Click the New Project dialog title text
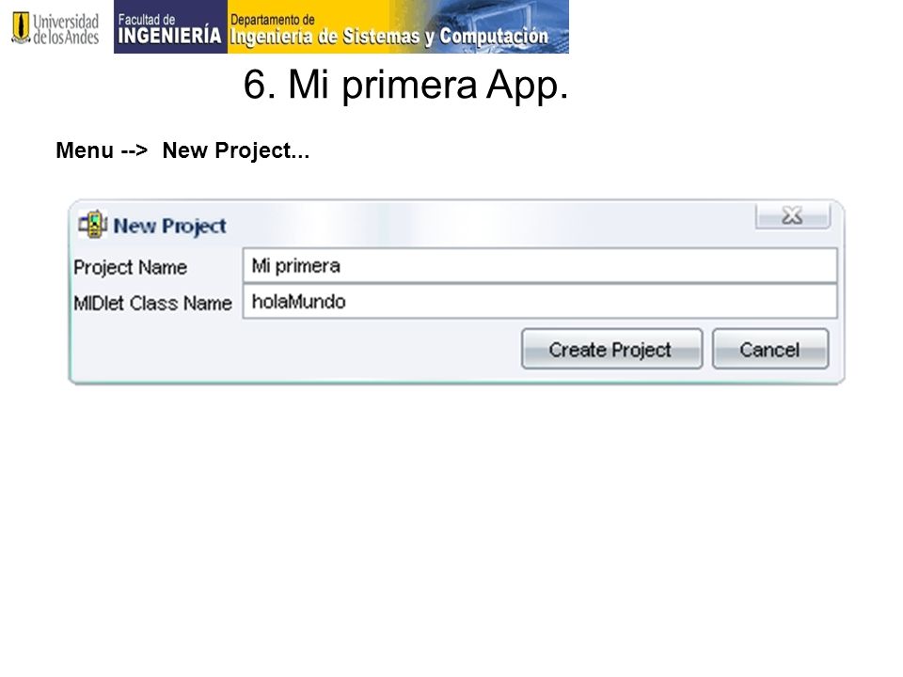Screen dimensions: 903x677 (170, 226)
